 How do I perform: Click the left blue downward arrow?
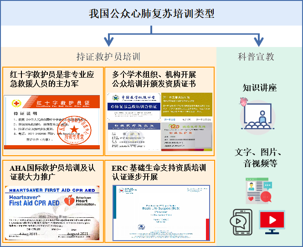pyautogui.click(x=108, y=40)
